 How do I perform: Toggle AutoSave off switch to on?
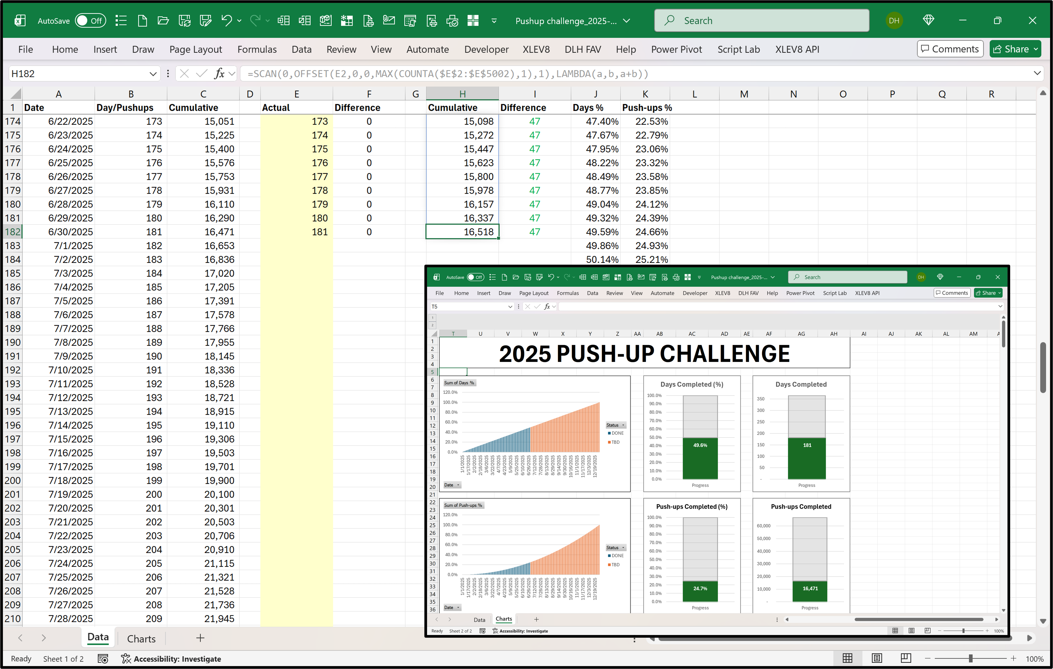click(x=91, y=21)
